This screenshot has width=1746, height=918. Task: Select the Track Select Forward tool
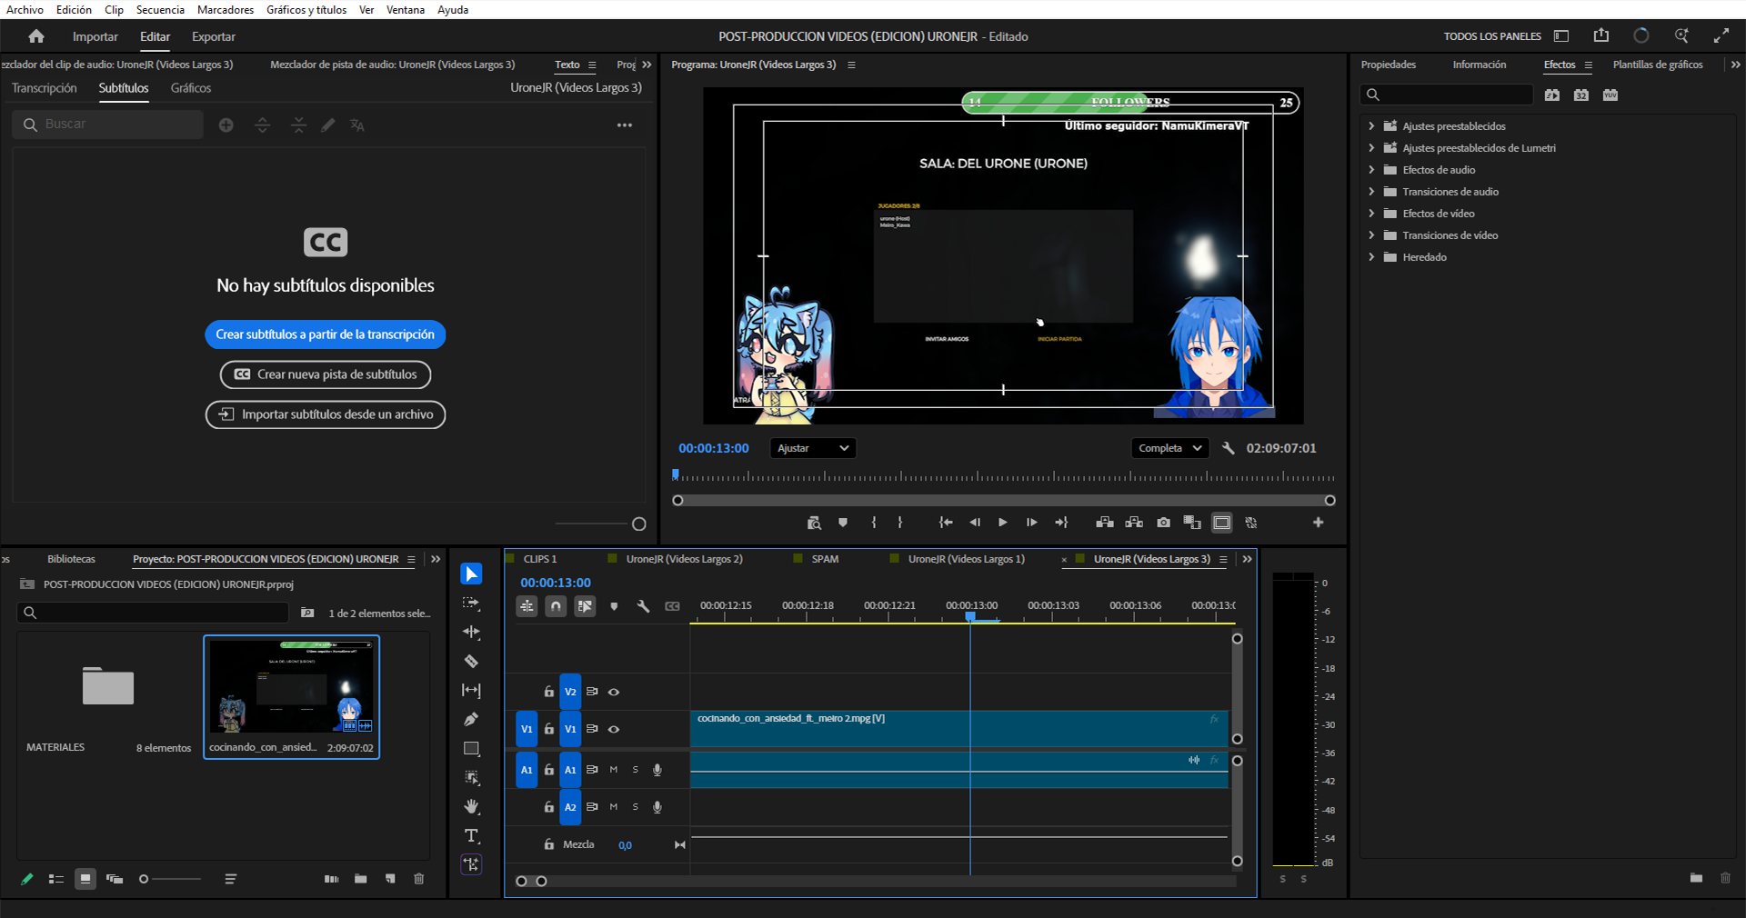471,603
